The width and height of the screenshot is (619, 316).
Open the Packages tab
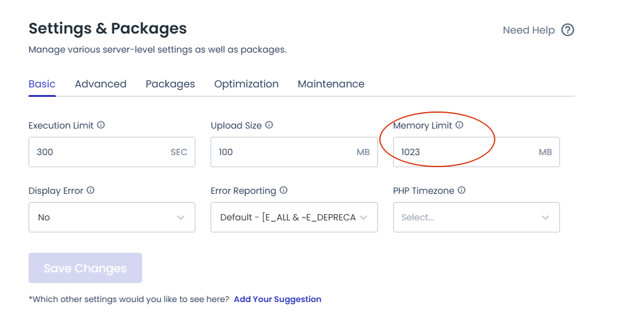tap(170, 84)
